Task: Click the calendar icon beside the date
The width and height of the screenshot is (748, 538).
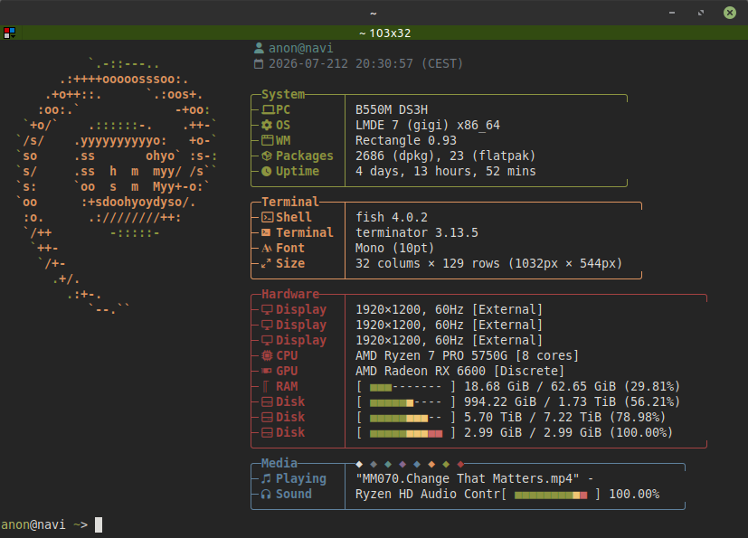Action: [x=259, y=64]
